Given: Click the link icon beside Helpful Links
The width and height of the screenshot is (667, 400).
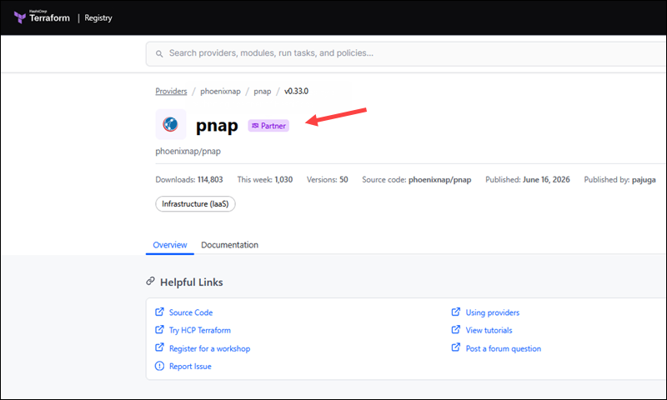Looking at the screenshot, I should (x=150, y=282).
